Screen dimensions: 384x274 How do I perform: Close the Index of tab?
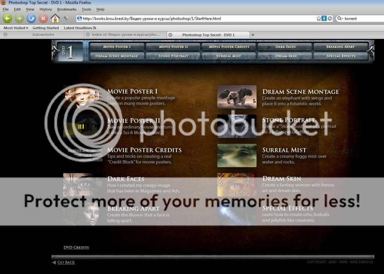(x=88, y=35)
